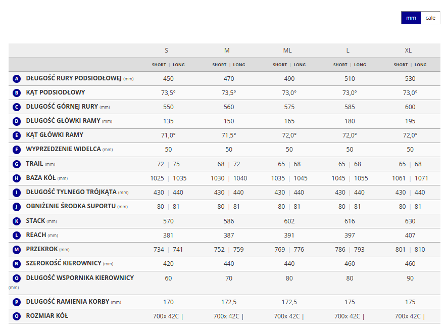
Task: Select the K badge next to STACK
Action: point(17,221)
